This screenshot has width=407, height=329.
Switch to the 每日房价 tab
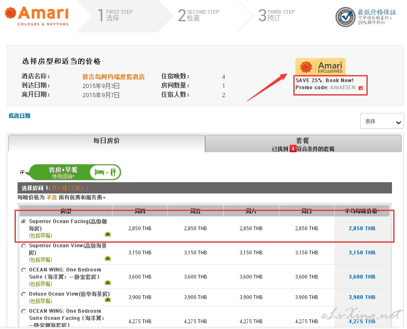(107, 143)
